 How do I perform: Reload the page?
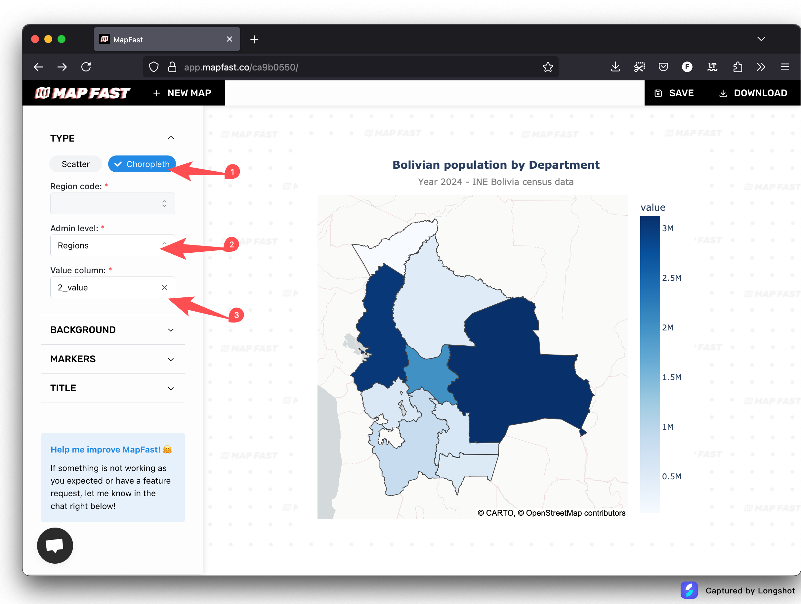(x=86, y=67)
